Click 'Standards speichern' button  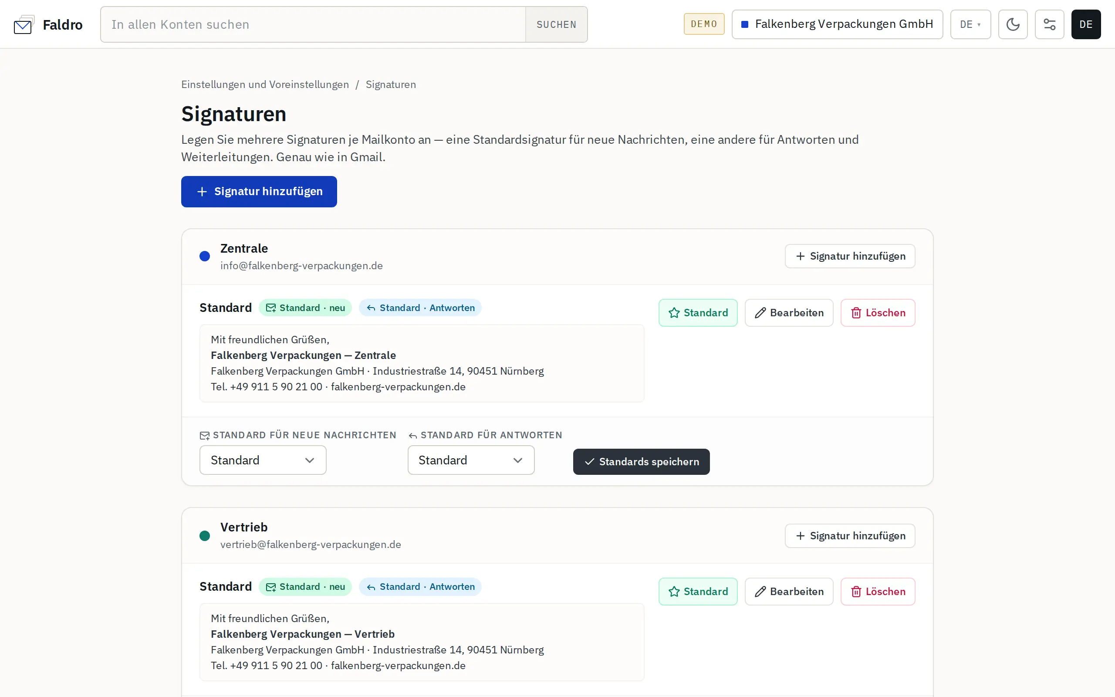click(x=642, y=461)
